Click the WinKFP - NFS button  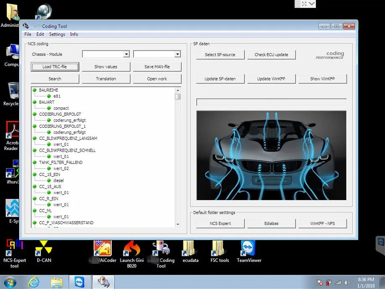(x=322, y=223)
